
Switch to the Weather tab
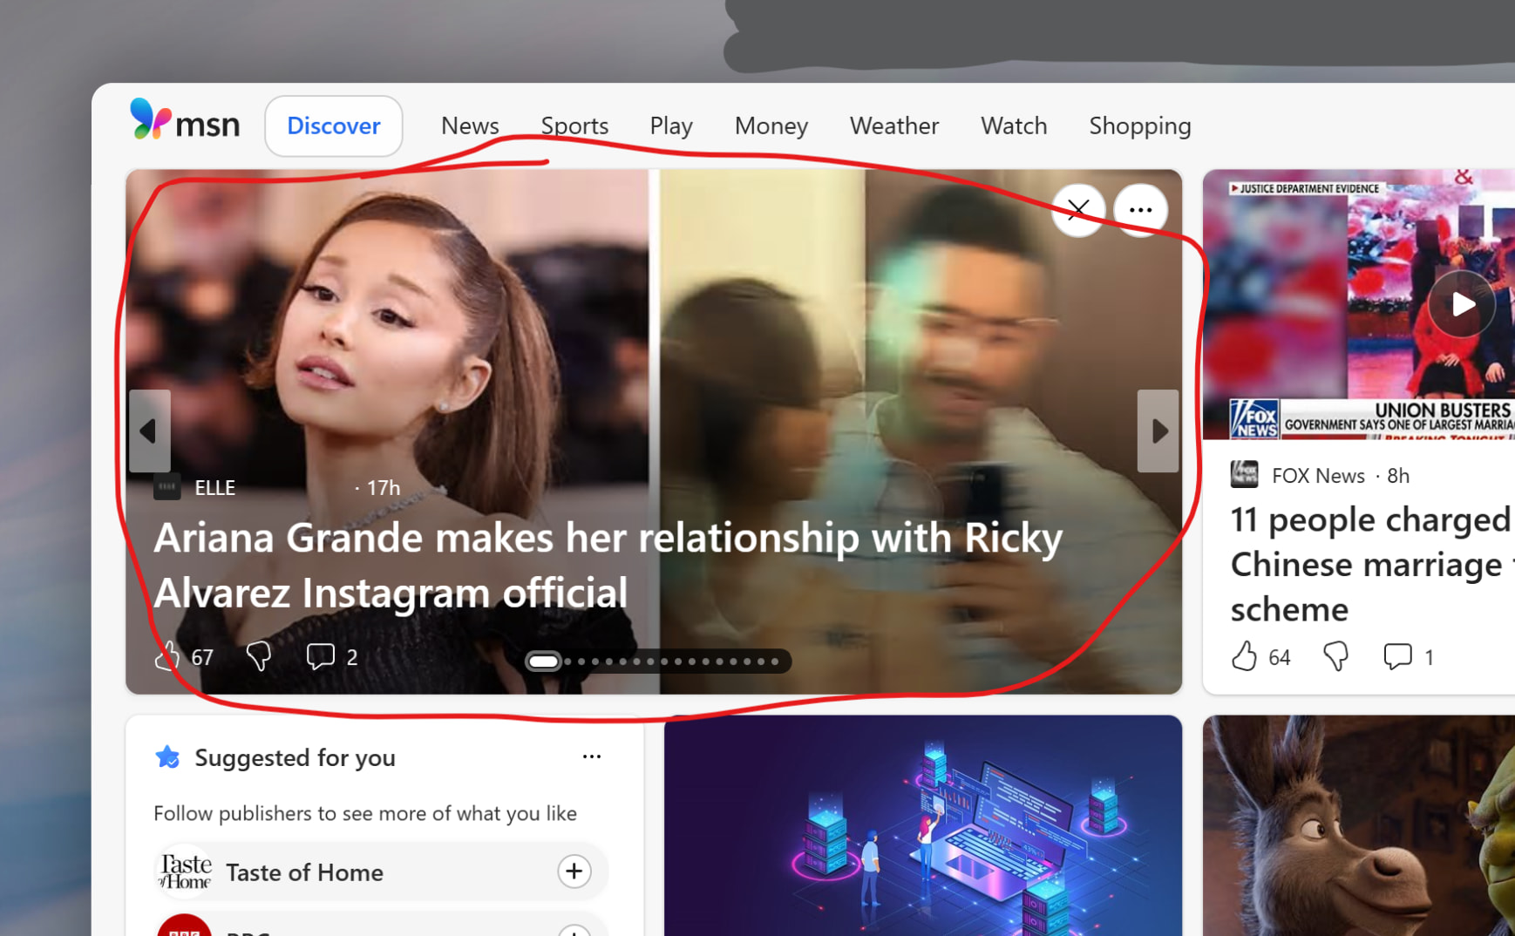point(894,125)
